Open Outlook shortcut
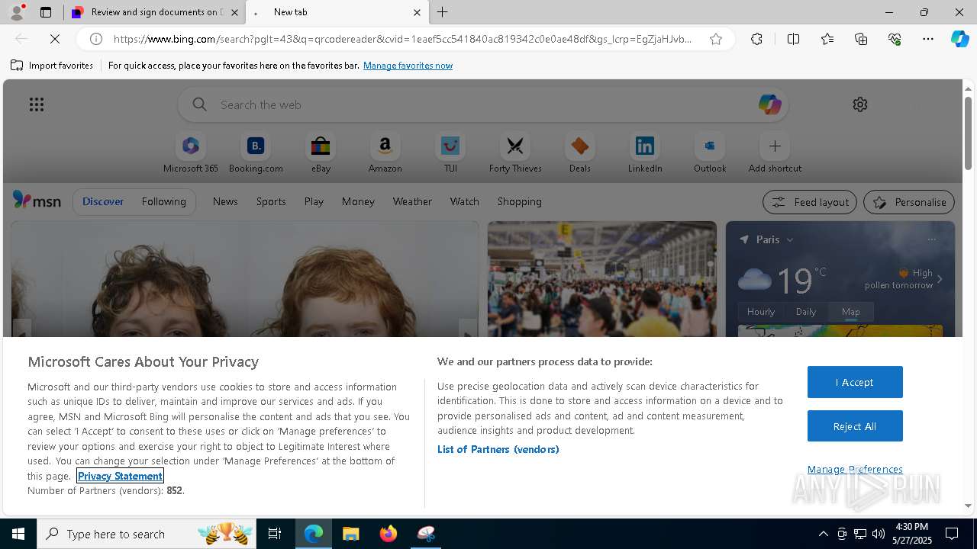This screenshot has height=549, width=977. pos(710,153)
